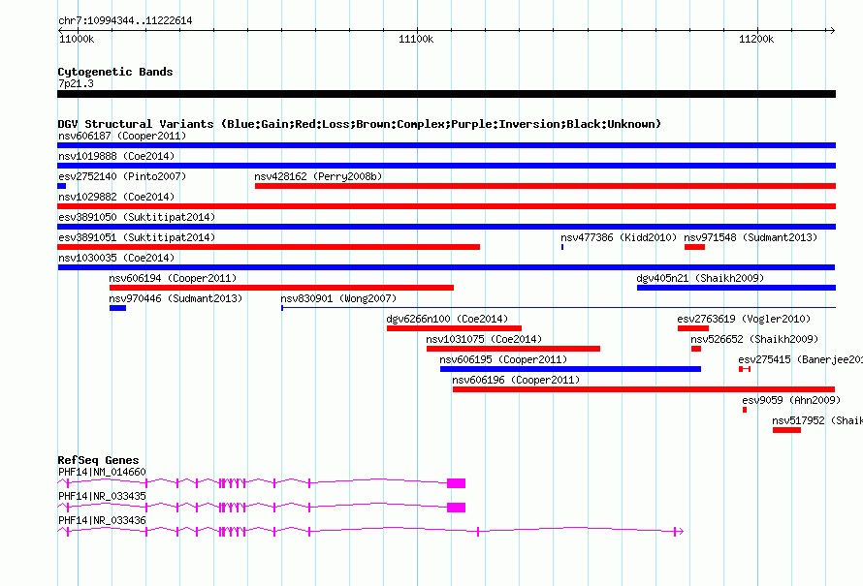Select the nsv606195 blue gain bar
Viewport: 863px width, 586px height.
point(571,369)
